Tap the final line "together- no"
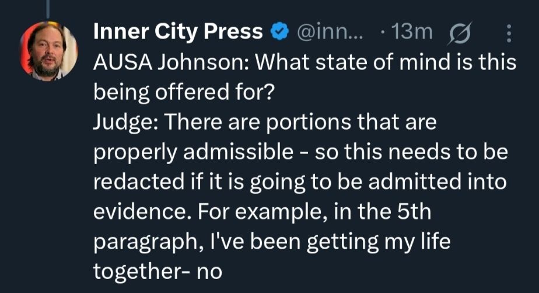Image resolution: width=539 pixels, height=293 pixels. pos(157,271)
